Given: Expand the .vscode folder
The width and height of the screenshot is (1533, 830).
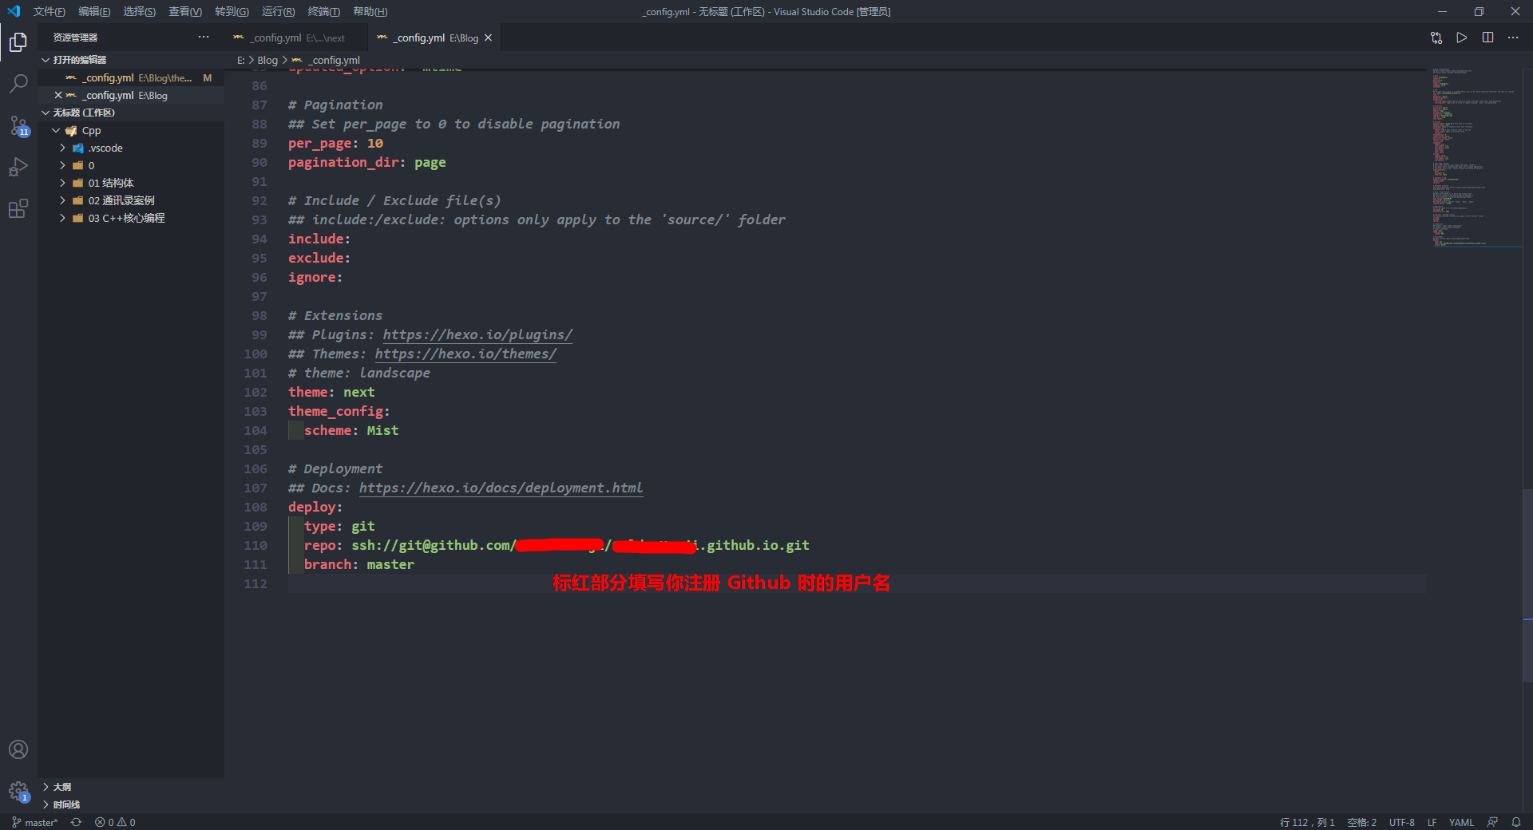Looking at the screenshot, I should [62, 148].
